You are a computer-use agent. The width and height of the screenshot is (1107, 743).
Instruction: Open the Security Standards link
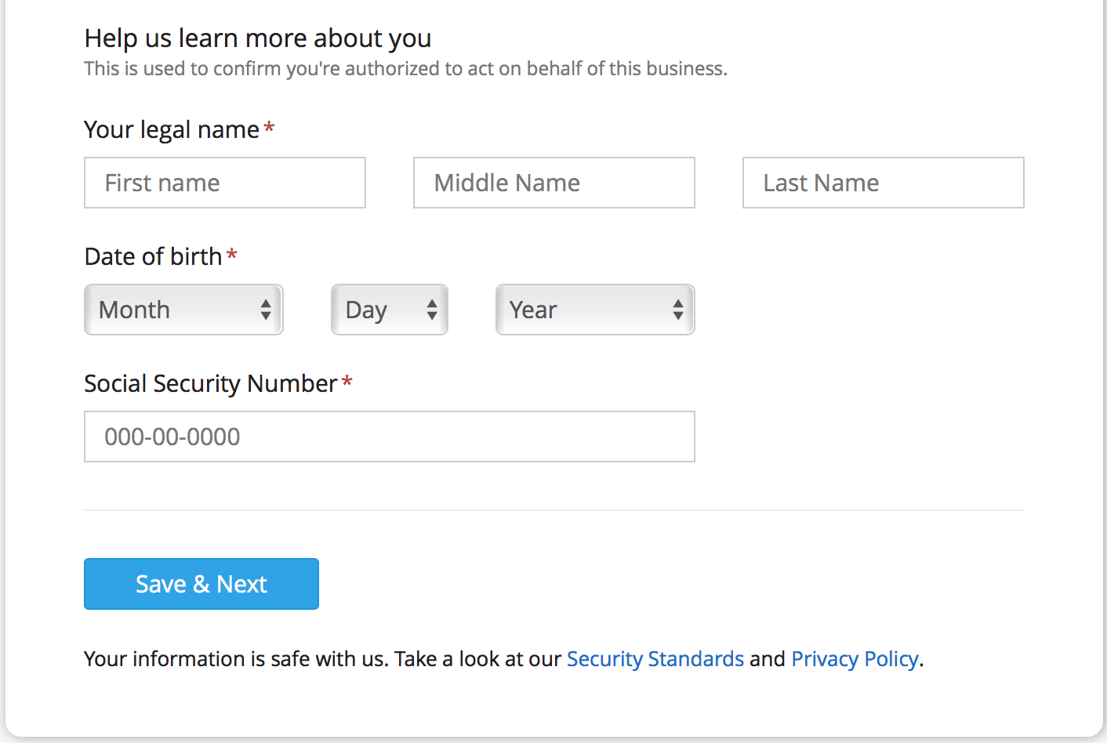tap(655, 659)
